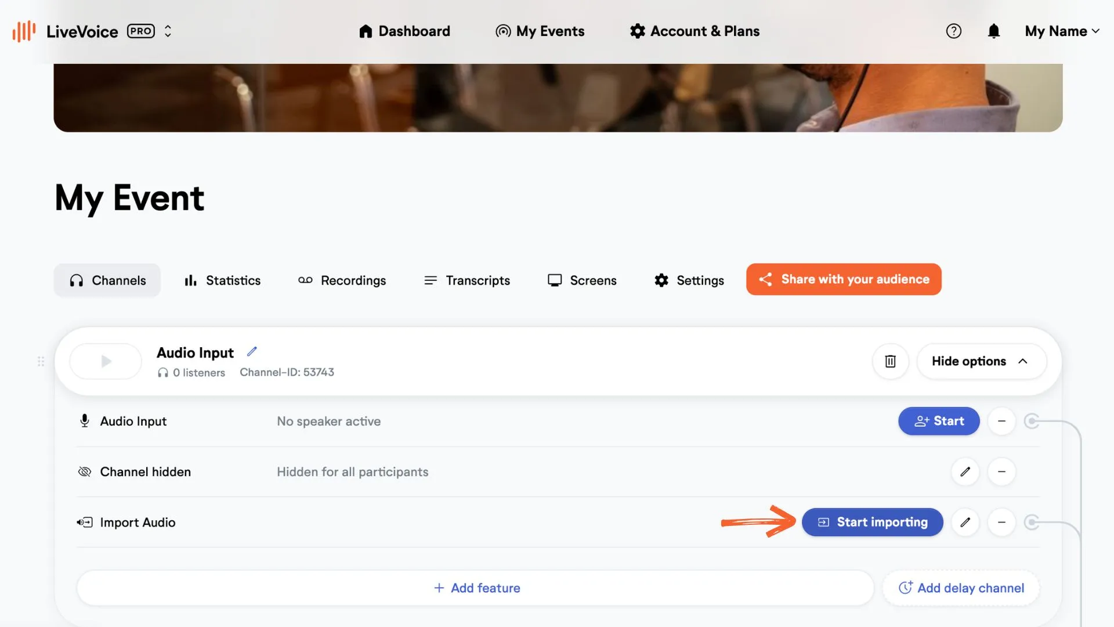Grab the channel drag handle dots

click(x=41, y=361)
